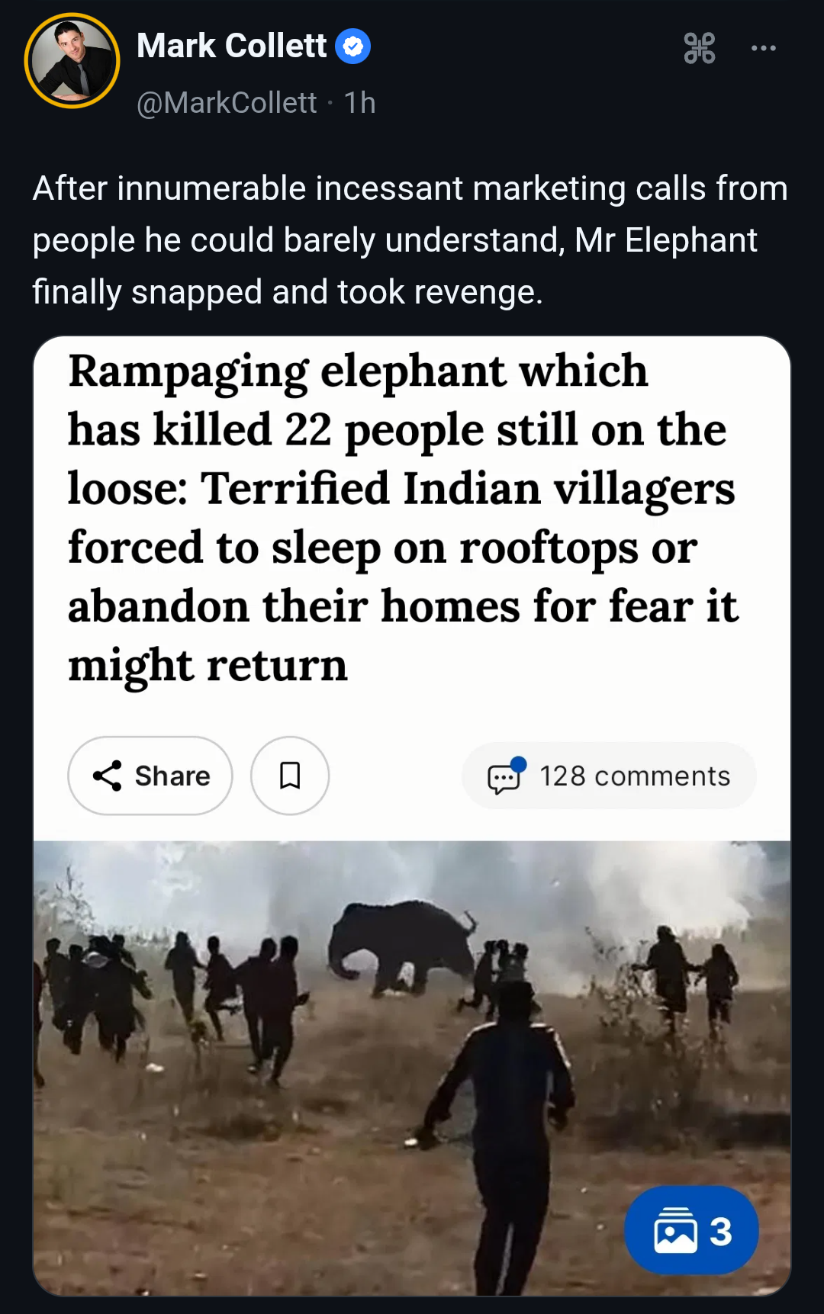Click the Share button in article
This screenshot has width=824, height=1314.
[150, 776]
